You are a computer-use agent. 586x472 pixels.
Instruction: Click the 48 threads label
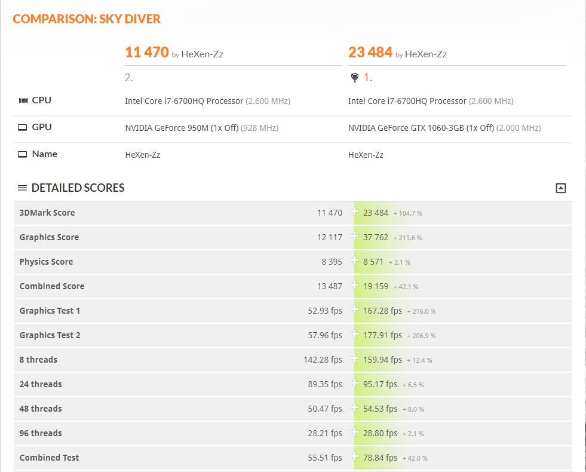pos(41,409)
